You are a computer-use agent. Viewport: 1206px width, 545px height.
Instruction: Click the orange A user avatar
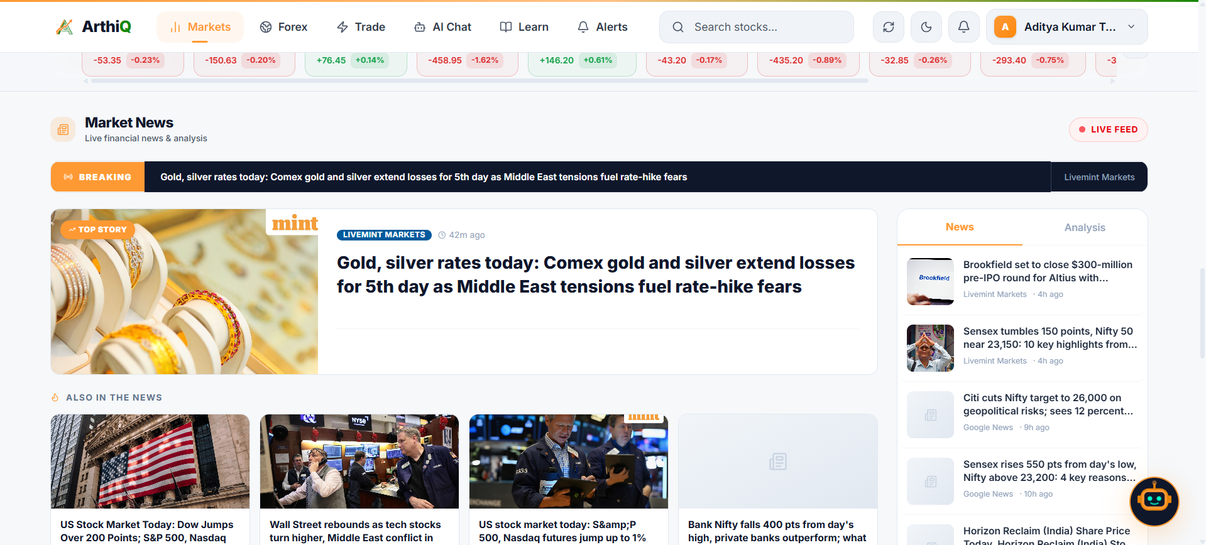coord(1005,27)
